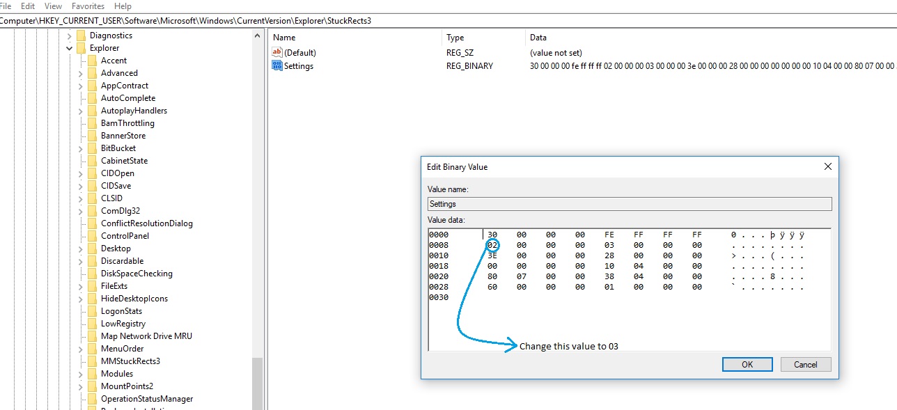
Task: Select the OperationStatusManager key
Action: (x=147, y=399)
